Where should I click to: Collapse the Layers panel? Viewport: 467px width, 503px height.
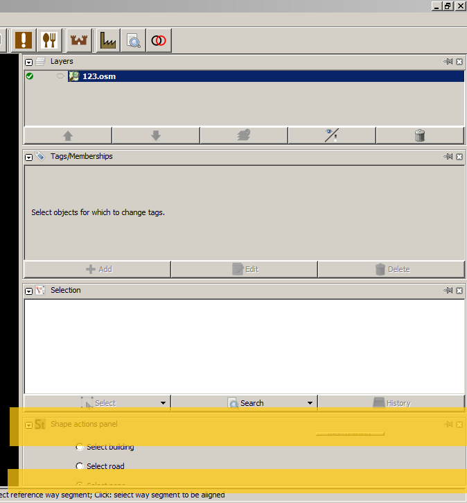29,62
